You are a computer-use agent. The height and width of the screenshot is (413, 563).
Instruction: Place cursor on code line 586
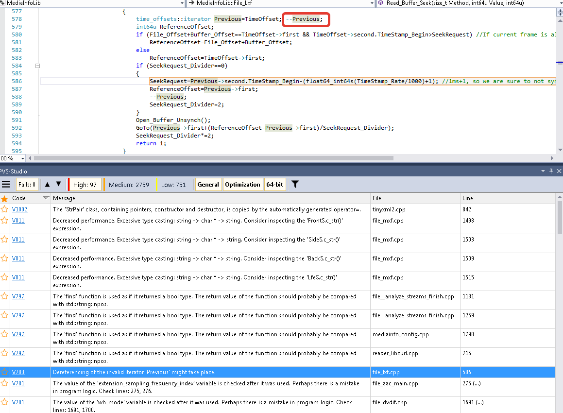click(x=298, y=81)
